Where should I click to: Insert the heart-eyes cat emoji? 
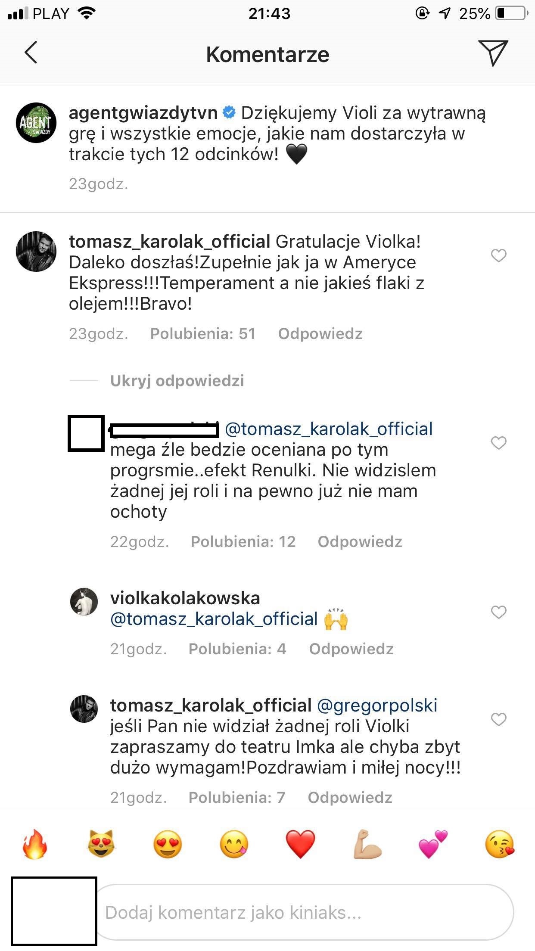click(x=101, y=844)
